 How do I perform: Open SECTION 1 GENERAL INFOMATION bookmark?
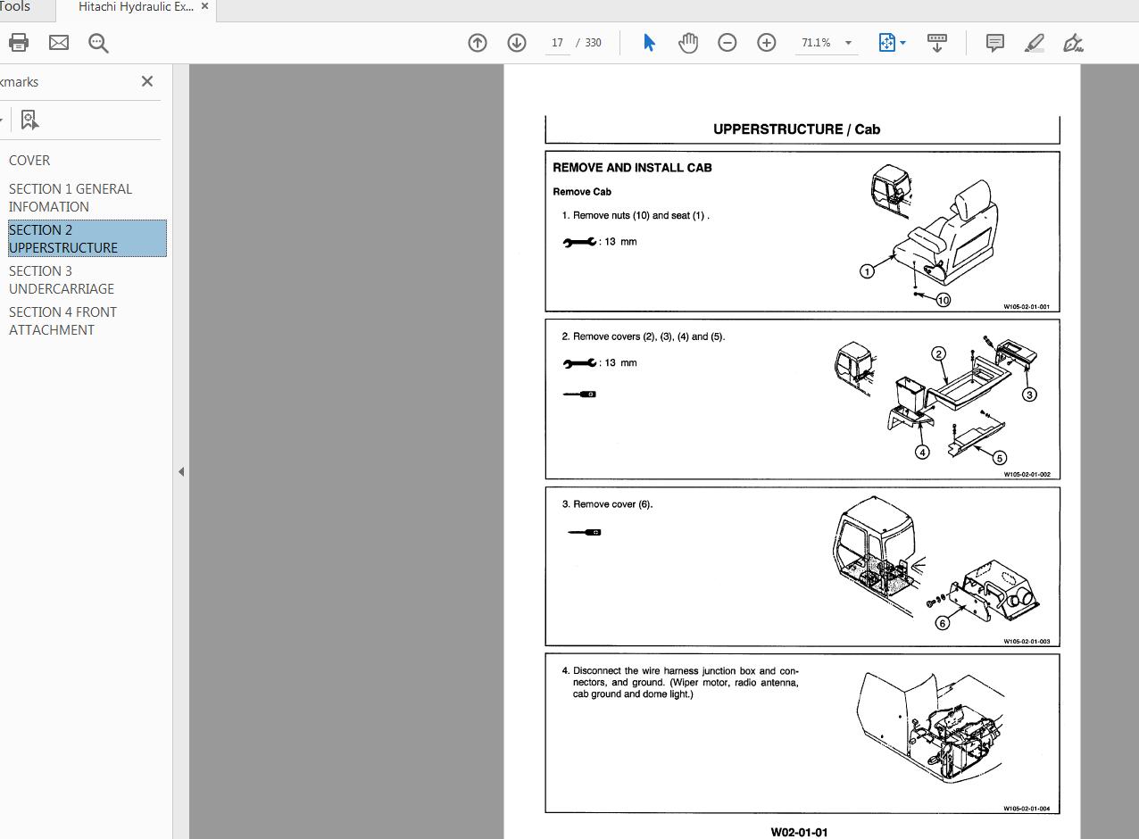[x=71, y=197]
